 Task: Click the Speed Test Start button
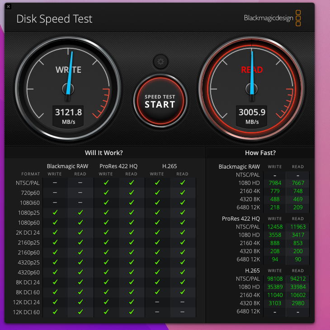[160, 101]
